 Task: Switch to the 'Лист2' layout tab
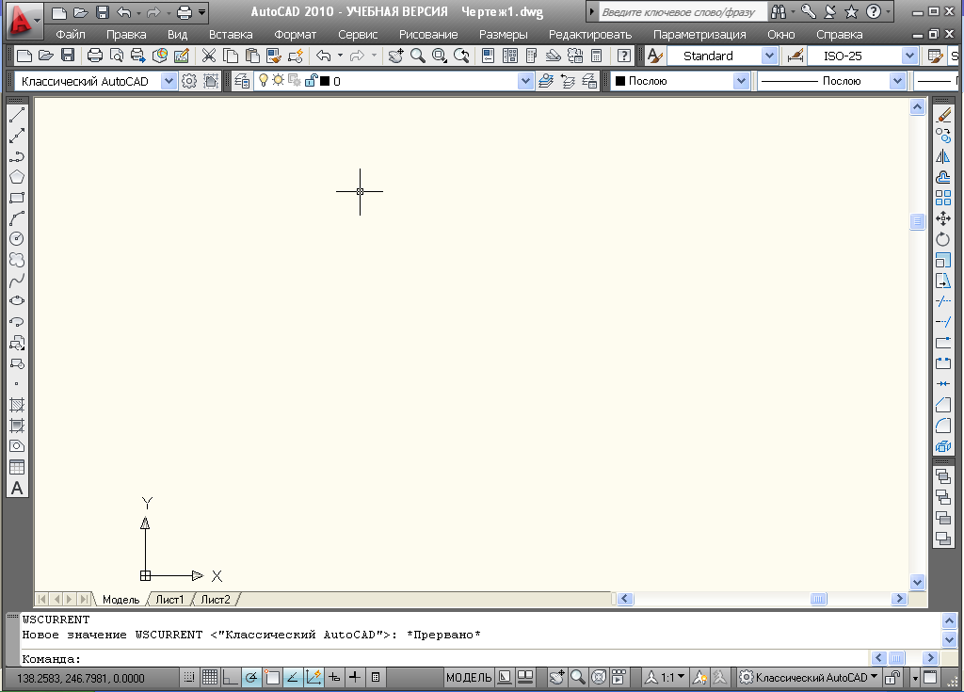(x=216, y=599)
